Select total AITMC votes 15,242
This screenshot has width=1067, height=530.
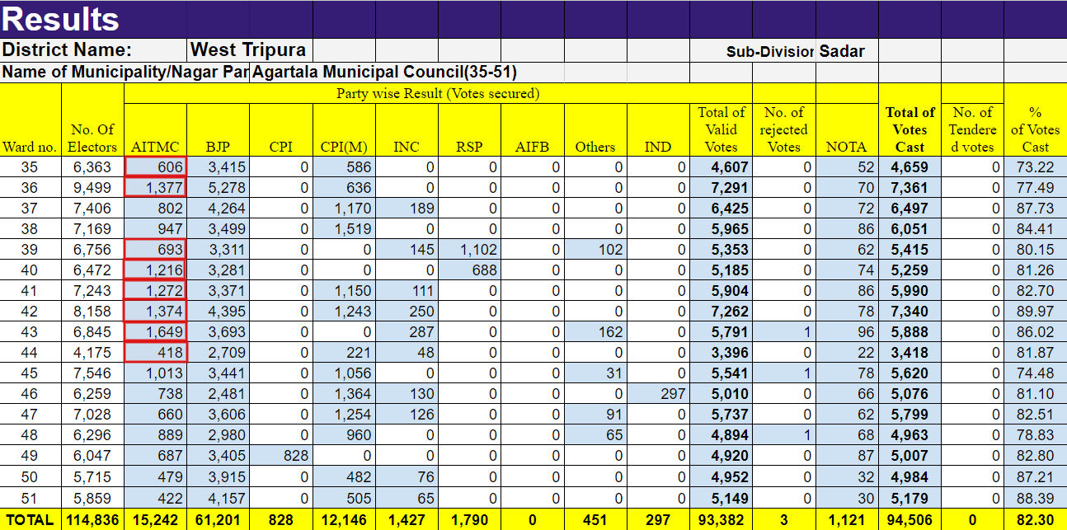(155, 519)
